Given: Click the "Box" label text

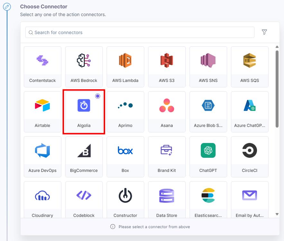Looking at the screenshot, I should (x=125, y=171).
